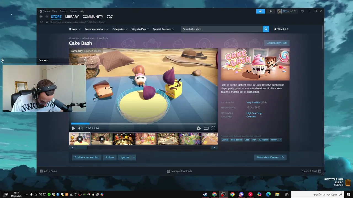Click the Steam forward navigation arrow

pos(47,16)
